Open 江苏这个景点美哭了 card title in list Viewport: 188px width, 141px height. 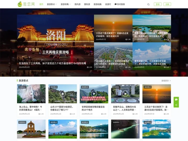[156, 108]
